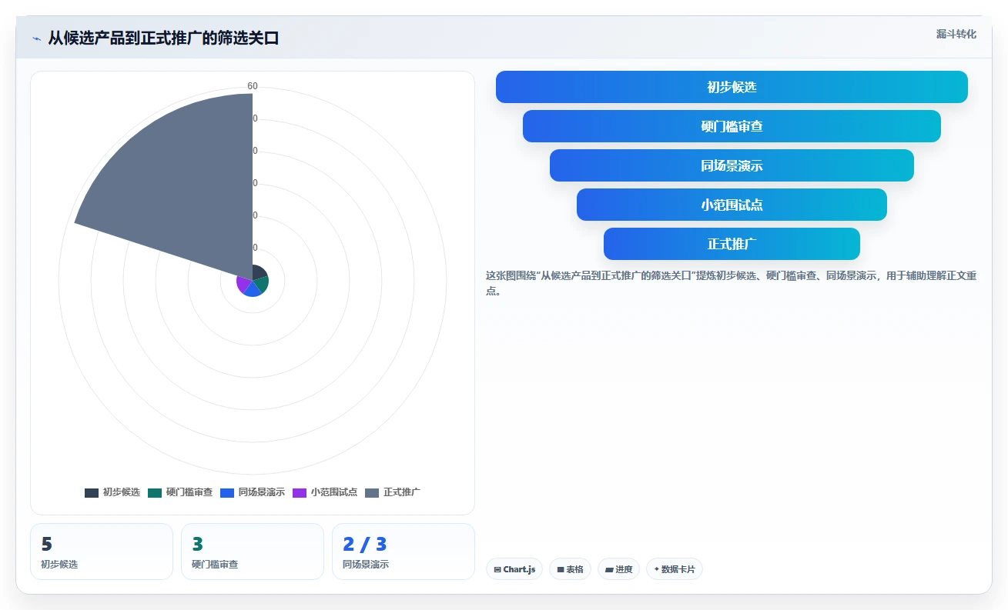Toggle 正式推广 legend color swatch
Viewport: 1008px width, 610px height.
[x=372, y=492]
